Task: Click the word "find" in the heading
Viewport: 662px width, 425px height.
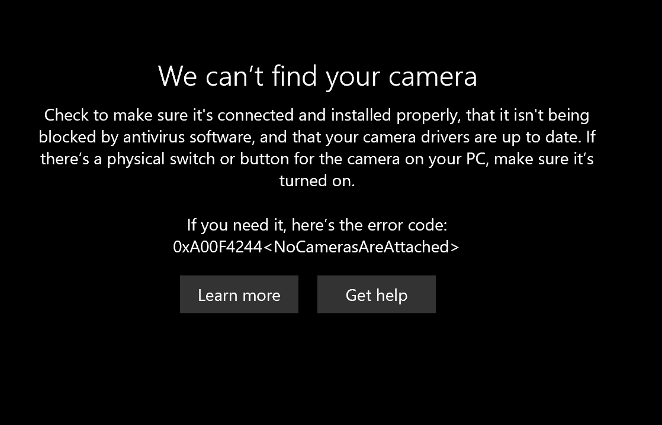Action: pos(294,76)
